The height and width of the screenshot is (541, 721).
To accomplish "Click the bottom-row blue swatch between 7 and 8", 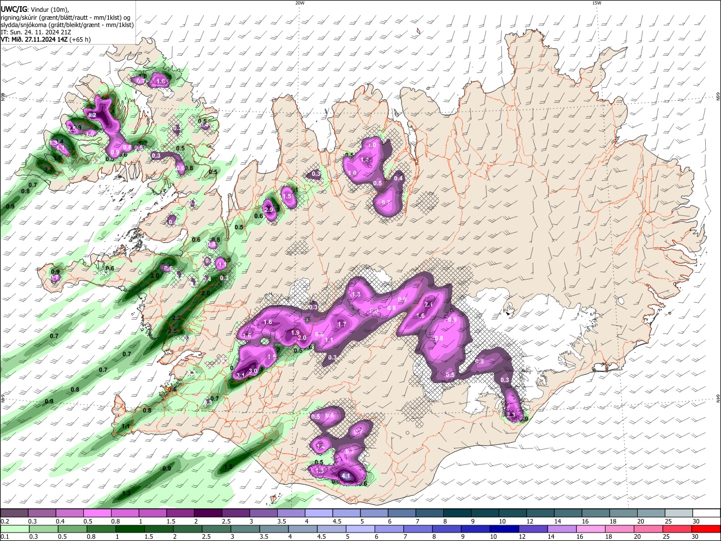I will coord(417,529).
